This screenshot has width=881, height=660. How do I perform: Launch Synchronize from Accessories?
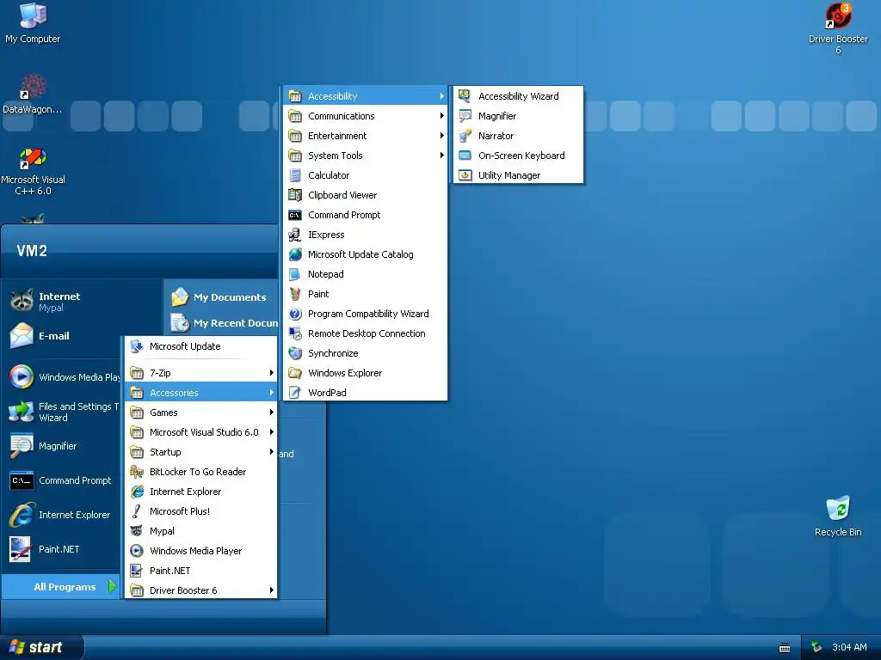coord(366,353)
